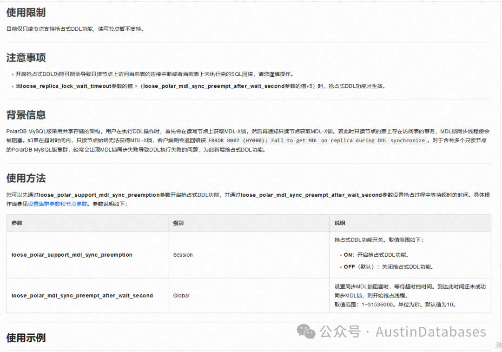
Task: Click the description starting 设置同步MDL锁阻塞时
Action: pos(410,291)
